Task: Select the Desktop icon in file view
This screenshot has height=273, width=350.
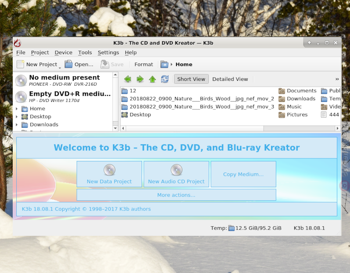Action: pyautogui.click(x=125, y=115)
